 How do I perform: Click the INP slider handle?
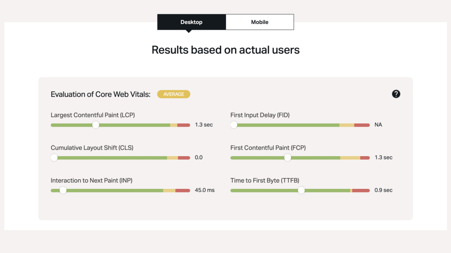pos(62,190)
